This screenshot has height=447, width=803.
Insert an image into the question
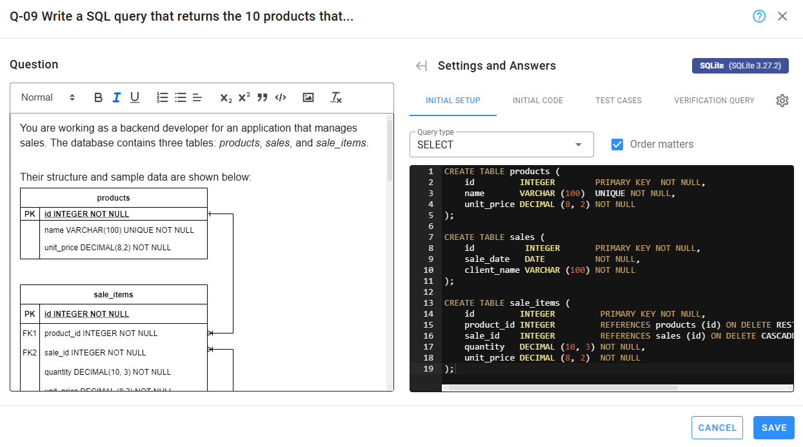tap(308, 97)
